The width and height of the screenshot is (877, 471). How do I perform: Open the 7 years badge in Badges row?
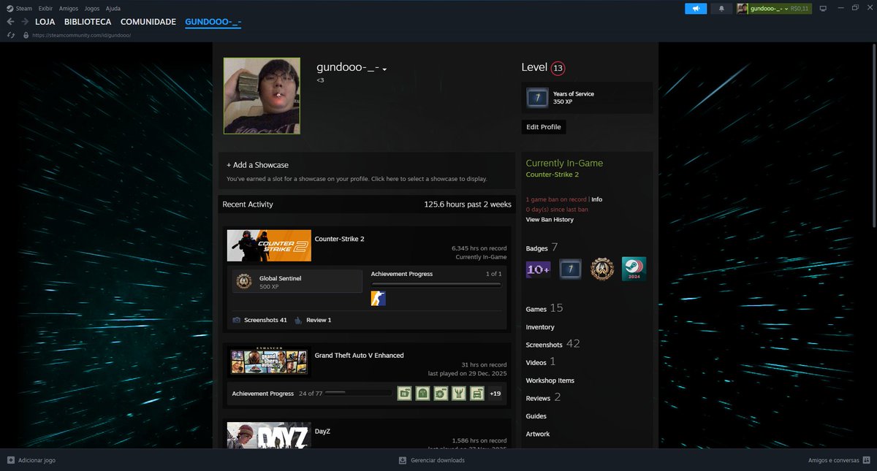click(570, 269)
